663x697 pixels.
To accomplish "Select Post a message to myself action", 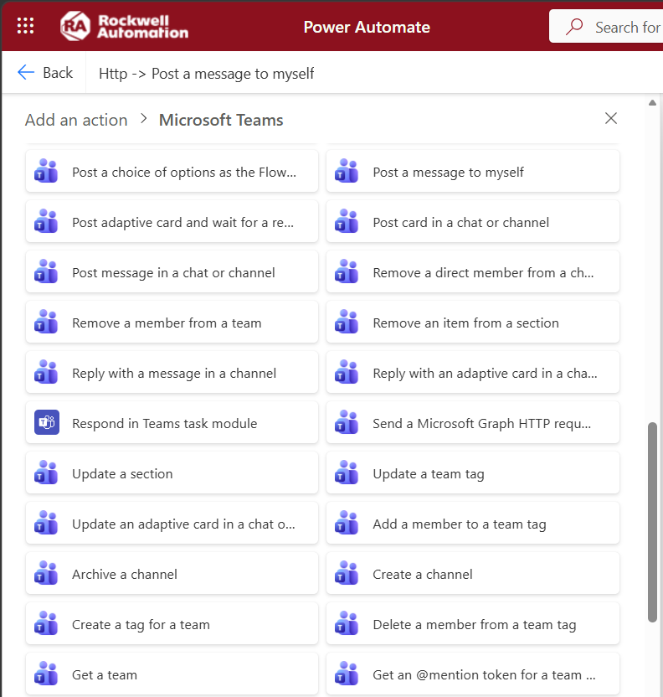I will point(472,172).
